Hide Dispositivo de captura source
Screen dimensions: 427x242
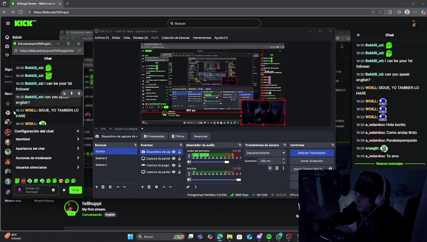[x=174, y=152]
